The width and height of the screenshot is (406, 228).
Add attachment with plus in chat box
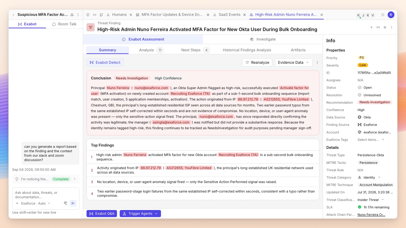(x=17, y=203)
